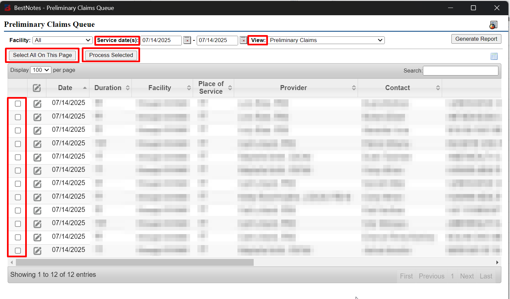The height and width of the screenshot is (299, 510).
Task: Open the edit icon of the eighth row
Action: coord(37,197)
